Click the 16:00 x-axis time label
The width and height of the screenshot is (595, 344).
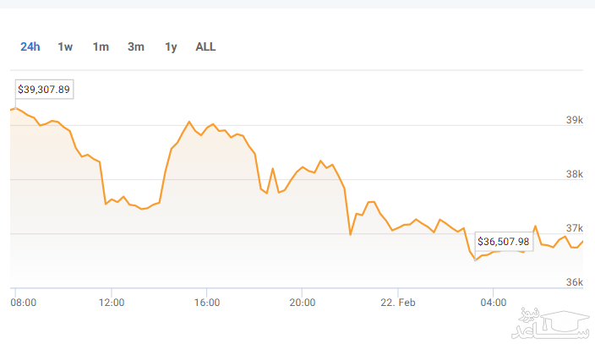[207, 302]
